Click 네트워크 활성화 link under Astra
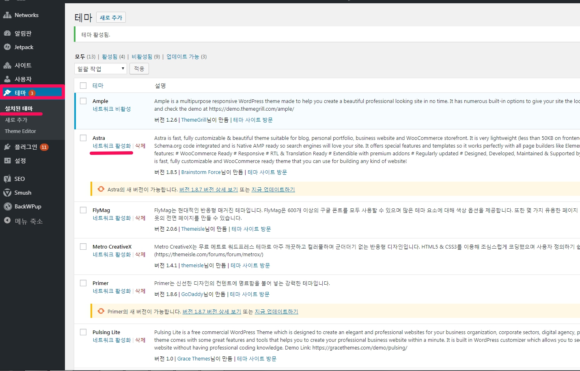 pyautogui.click(x=112, y=146)
